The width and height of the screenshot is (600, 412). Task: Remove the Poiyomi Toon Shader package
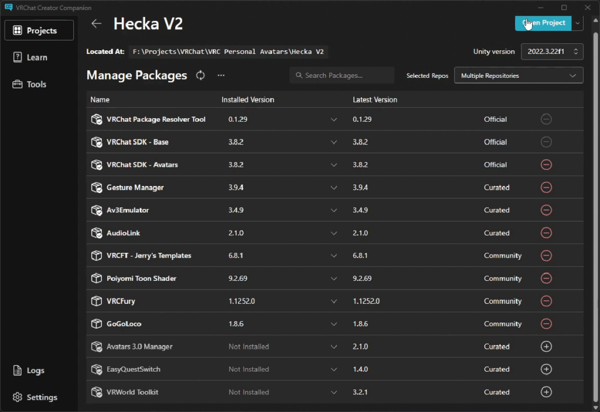pos(546,279)
